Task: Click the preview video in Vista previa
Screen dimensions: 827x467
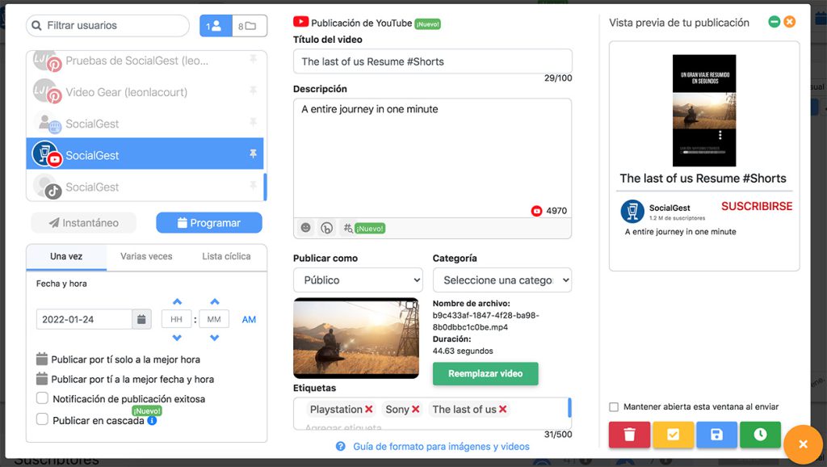Action: click(704, 110)
